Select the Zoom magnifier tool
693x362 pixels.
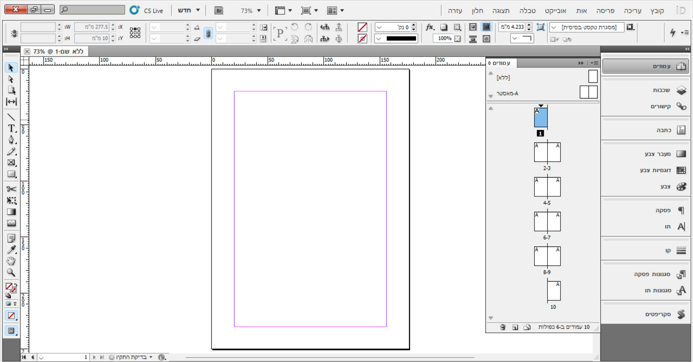point(11,272)
